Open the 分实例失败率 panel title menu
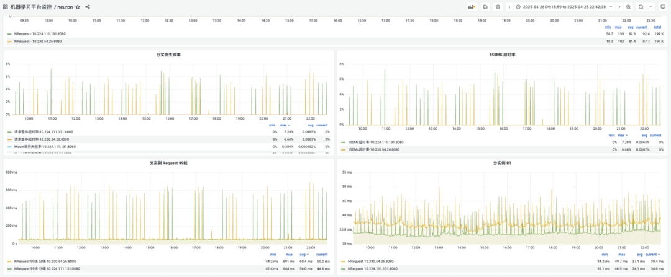The height and width of the screenshot is (277, 671). tap(168, 55)
